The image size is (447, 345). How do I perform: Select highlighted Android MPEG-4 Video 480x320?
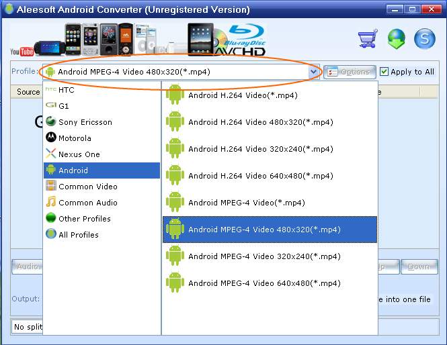click(x=270, y=230)
